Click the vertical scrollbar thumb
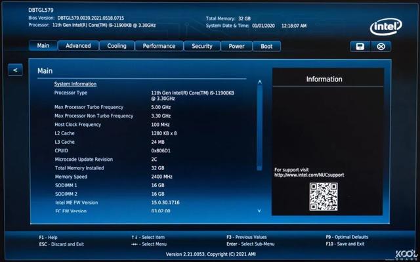420x262 pixels. coord(259,128)
